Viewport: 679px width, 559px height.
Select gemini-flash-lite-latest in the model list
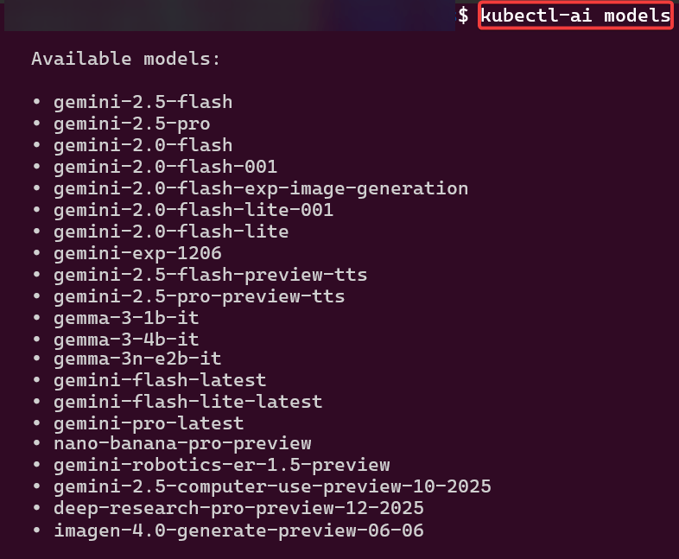[187, 402]
